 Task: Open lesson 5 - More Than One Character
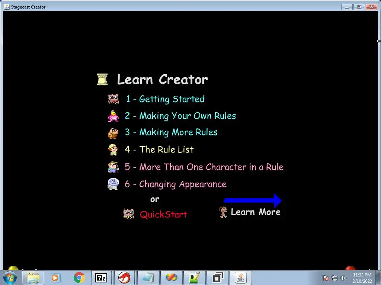point(204,167)
